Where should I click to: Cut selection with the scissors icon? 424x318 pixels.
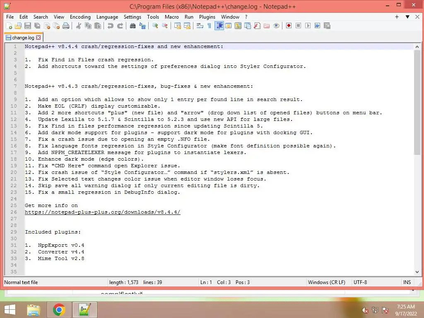click(x=79, y=26)
